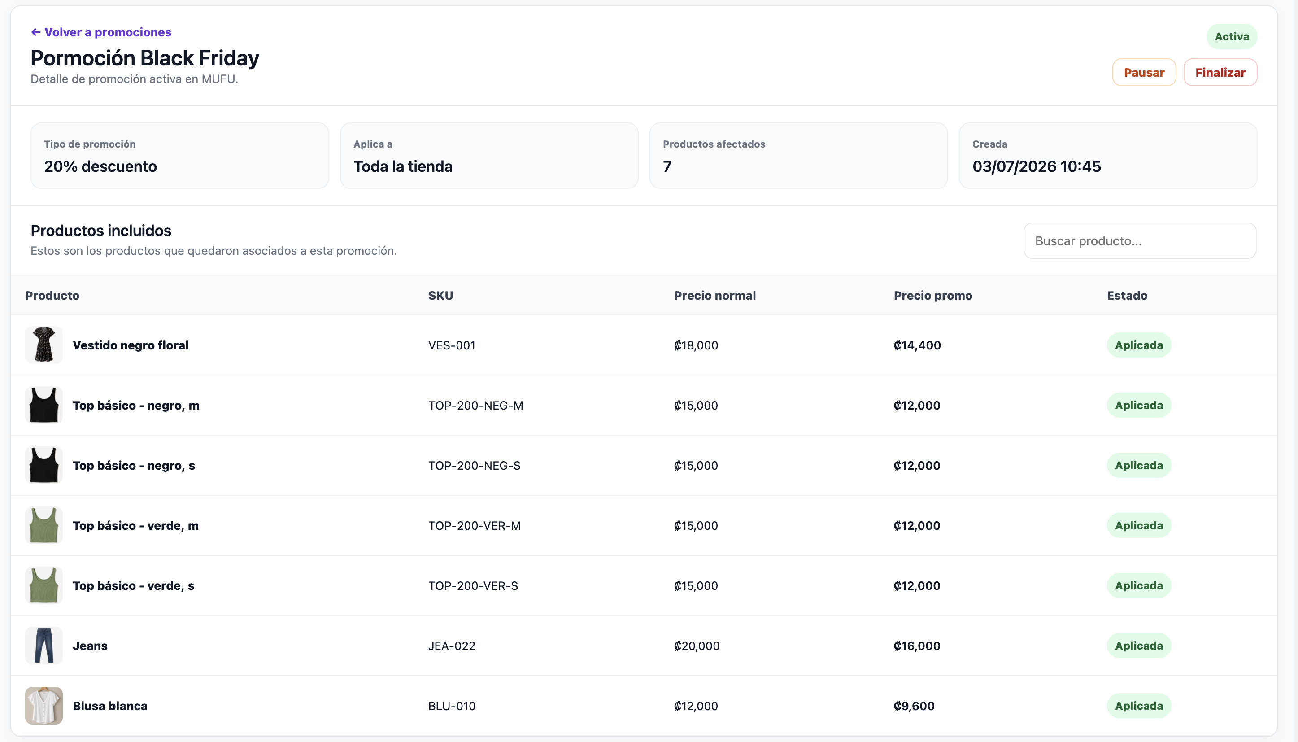Focus the Buscar producto search field

[x=1140, y=240]
